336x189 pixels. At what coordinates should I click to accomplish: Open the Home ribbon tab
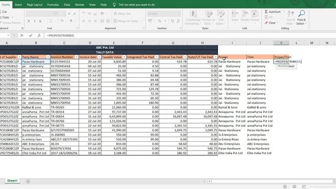(6, 5)
